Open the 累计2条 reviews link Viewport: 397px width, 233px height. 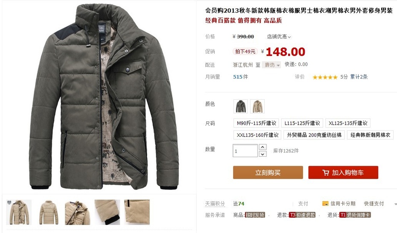tap(359, 77)
